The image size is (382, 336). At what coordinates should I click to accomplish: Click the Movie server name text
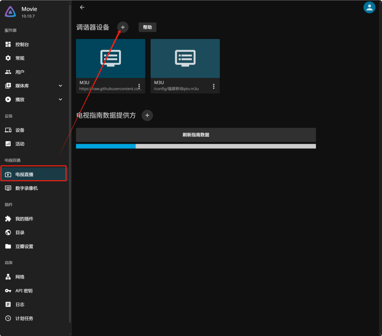[x=29, y=9]
